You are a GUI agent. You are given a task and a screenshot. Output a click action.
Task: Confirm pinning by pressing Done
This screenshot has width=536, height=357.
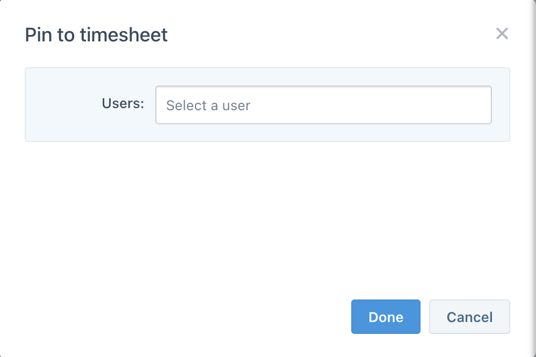pos(386,317)
